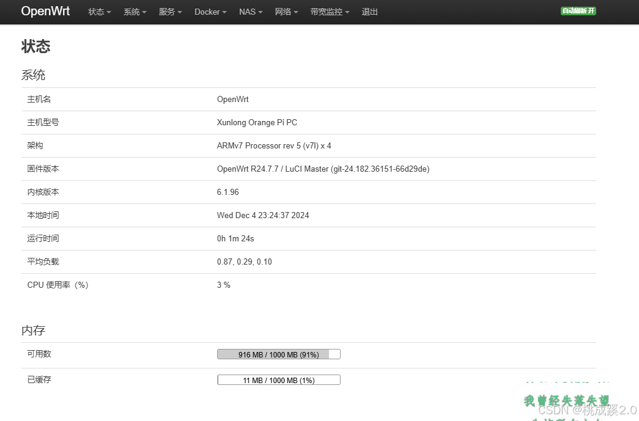
Task: Select the uptime value 0h 1m 24s
Action: point(235,238)
